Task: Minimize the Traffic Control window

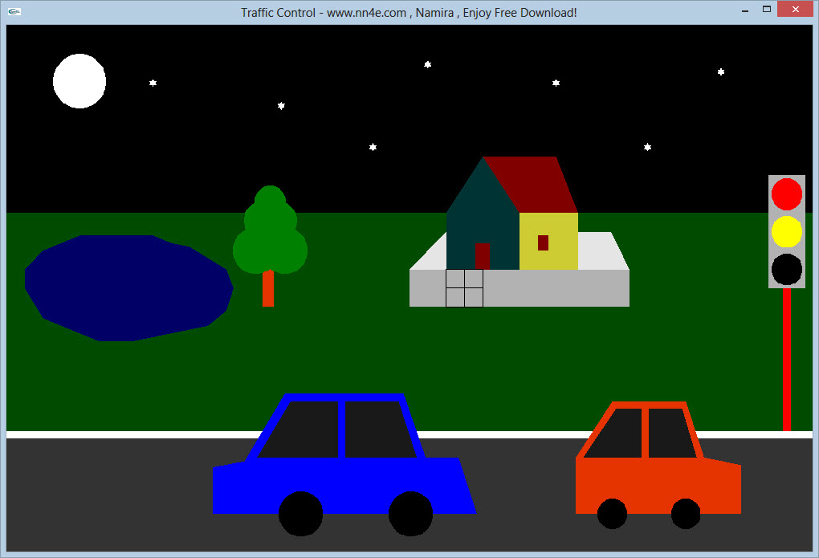Action: 744,10
